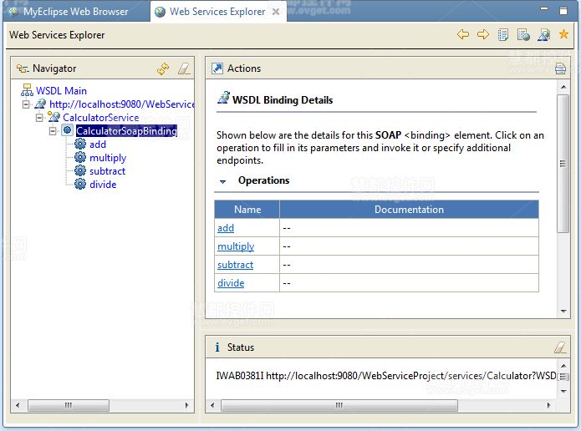Minimize the editor view
The width and height of the screenshot is (581, 431).
coord(544,9)
